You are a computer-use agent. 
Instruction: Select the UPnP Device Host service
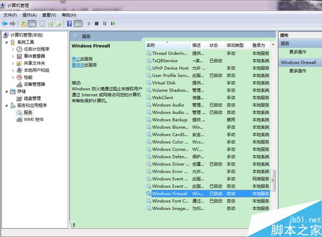point(208,68)
